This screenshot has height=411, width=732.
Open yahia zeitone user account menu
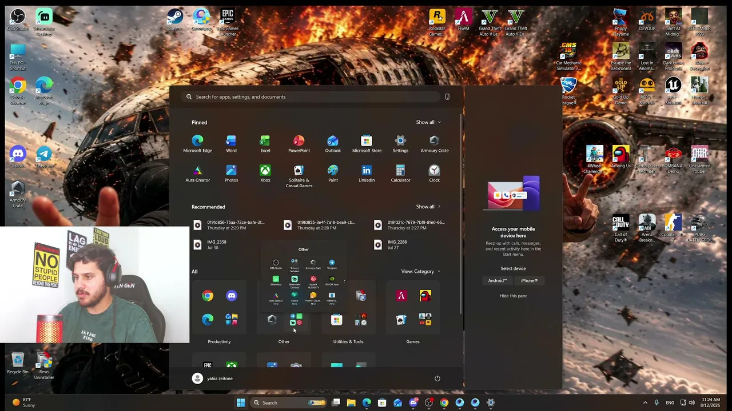point(213,378)
